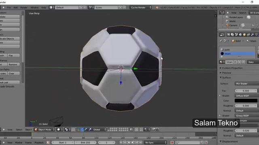Click the OpenGL render animation clapper icon

(x=157, y=130)
